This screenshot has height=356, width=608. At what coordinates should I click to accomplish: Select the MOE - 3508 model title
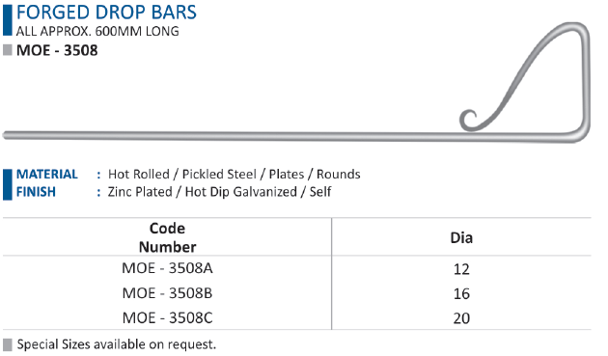[x=57, y=50]
